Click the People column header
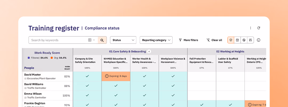The image size is (288, 107). [29, 68]
